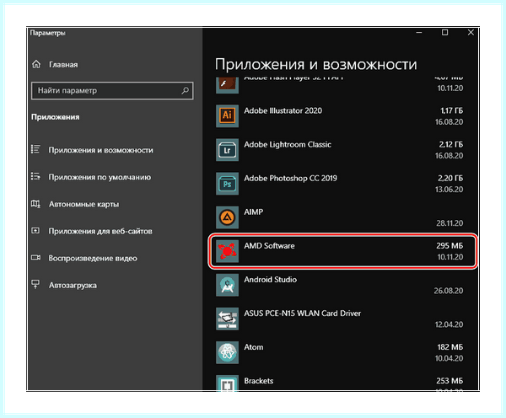Click the Adobe Flash Player icon

coord(227,85)
